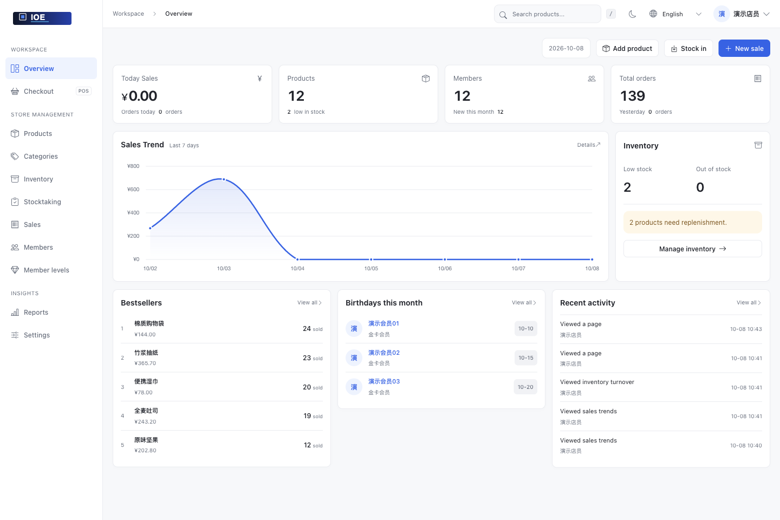This screenshot has width=780, height=520.
Task: Open Sales Trend Details link
Action: pos(589,145)
